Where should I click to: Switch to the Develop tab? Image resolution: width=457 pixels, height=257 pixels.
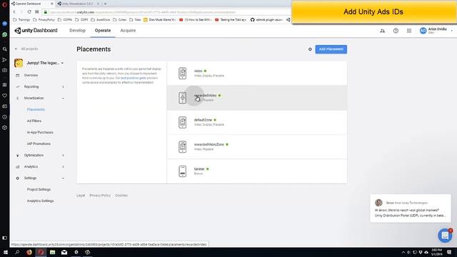coord(78,30)
